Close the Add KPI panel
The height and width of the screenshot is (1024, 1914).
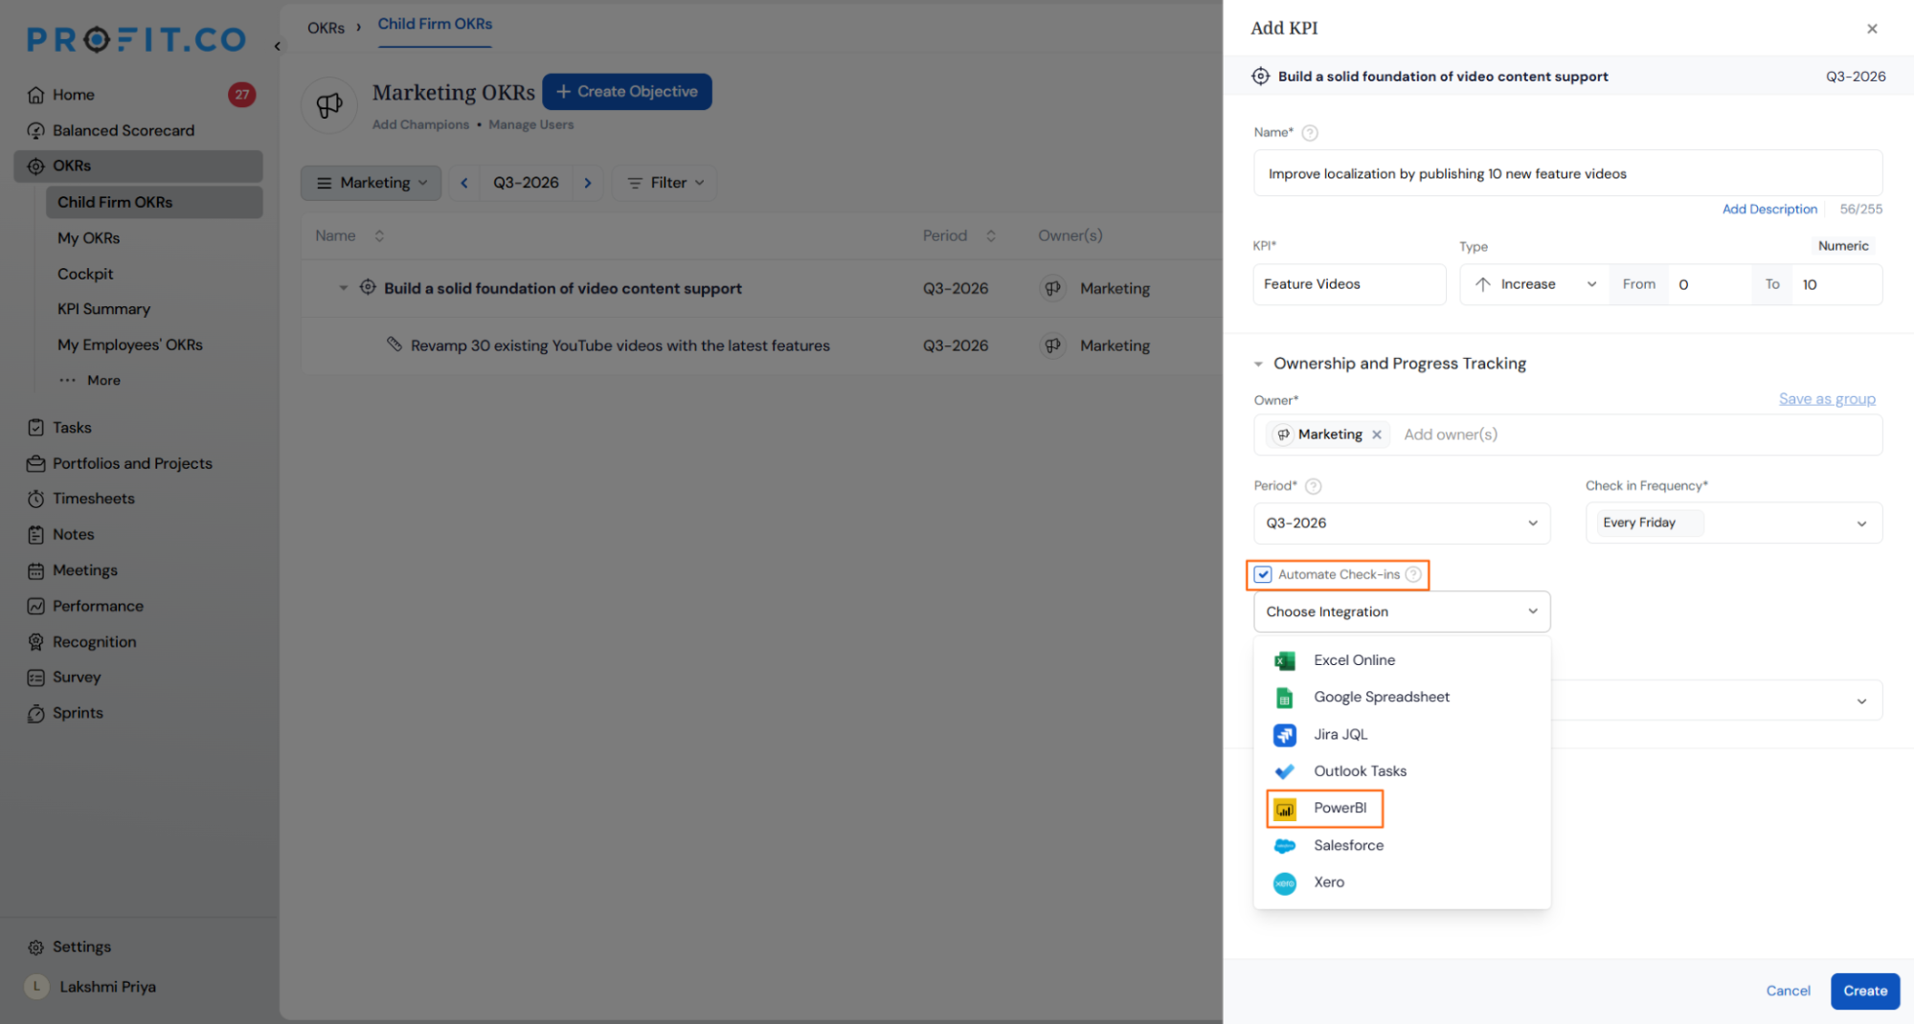point(1872,29)
